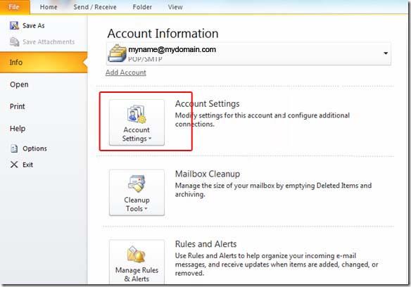Select Info in the backstage menu
Image resolution: width=411 pixels, height=287 pixels.
click(44, 63)
